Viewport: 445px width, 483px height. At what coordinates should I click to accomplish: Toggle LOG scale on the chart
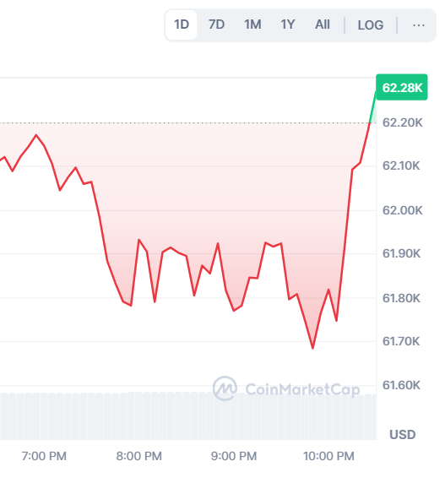(x=371, y=25)
